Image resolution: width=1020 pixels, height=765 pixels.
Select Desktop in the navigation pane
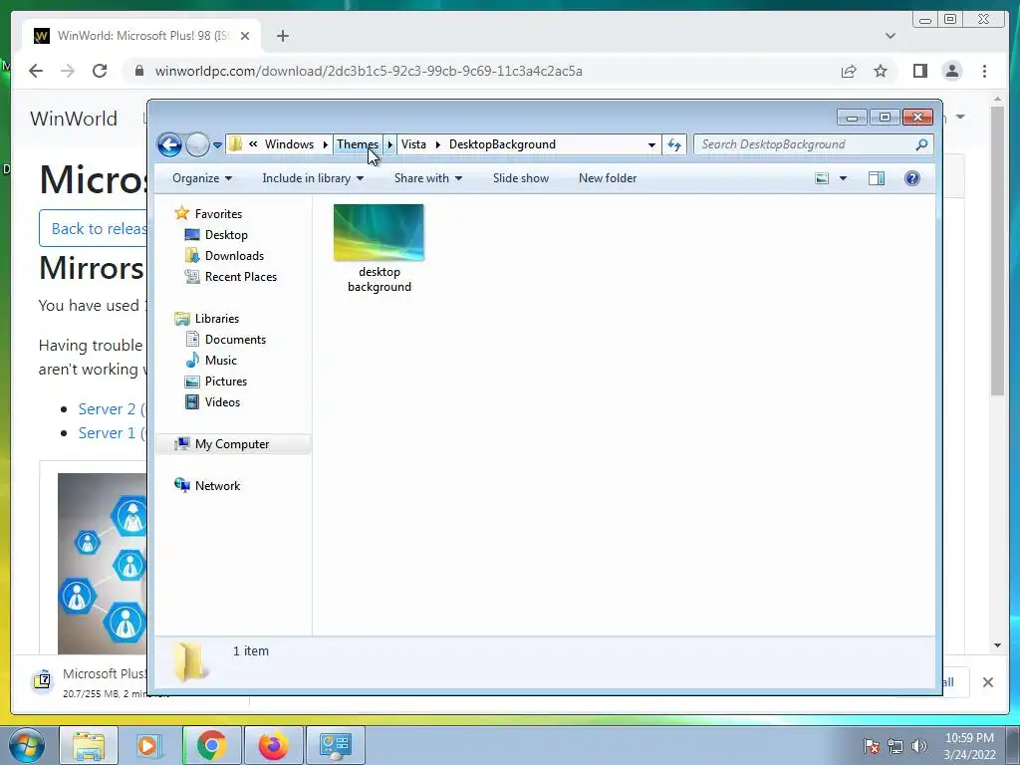coord(226,235)
